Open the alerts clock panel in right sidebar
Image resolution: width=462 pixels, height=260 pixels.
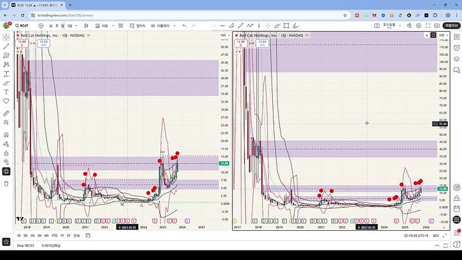pos(456,48)
